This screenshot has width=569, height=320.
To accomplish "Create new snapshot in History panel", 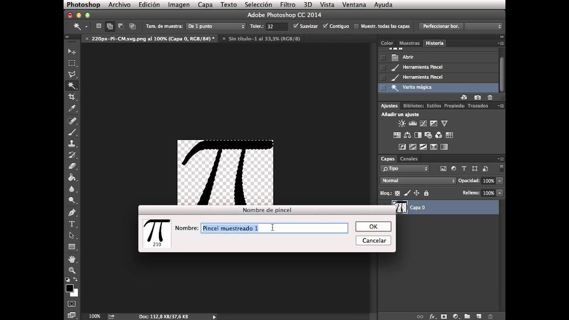I will pyautogui.click(x=477, y=97).
